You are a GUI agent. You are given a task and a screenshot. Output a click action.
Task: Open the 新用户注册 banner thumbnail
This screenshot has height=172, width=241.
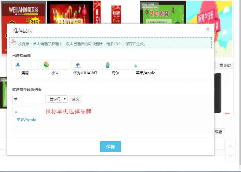[209, 12]
